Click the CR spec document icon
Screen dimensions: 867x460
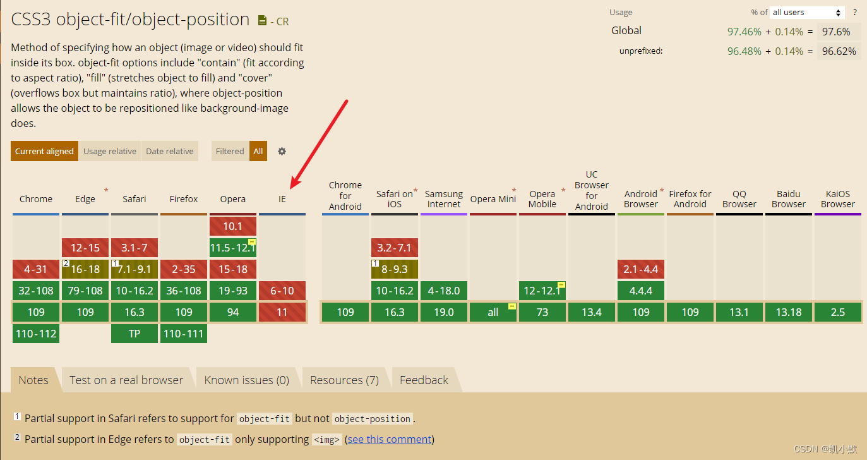262,21
